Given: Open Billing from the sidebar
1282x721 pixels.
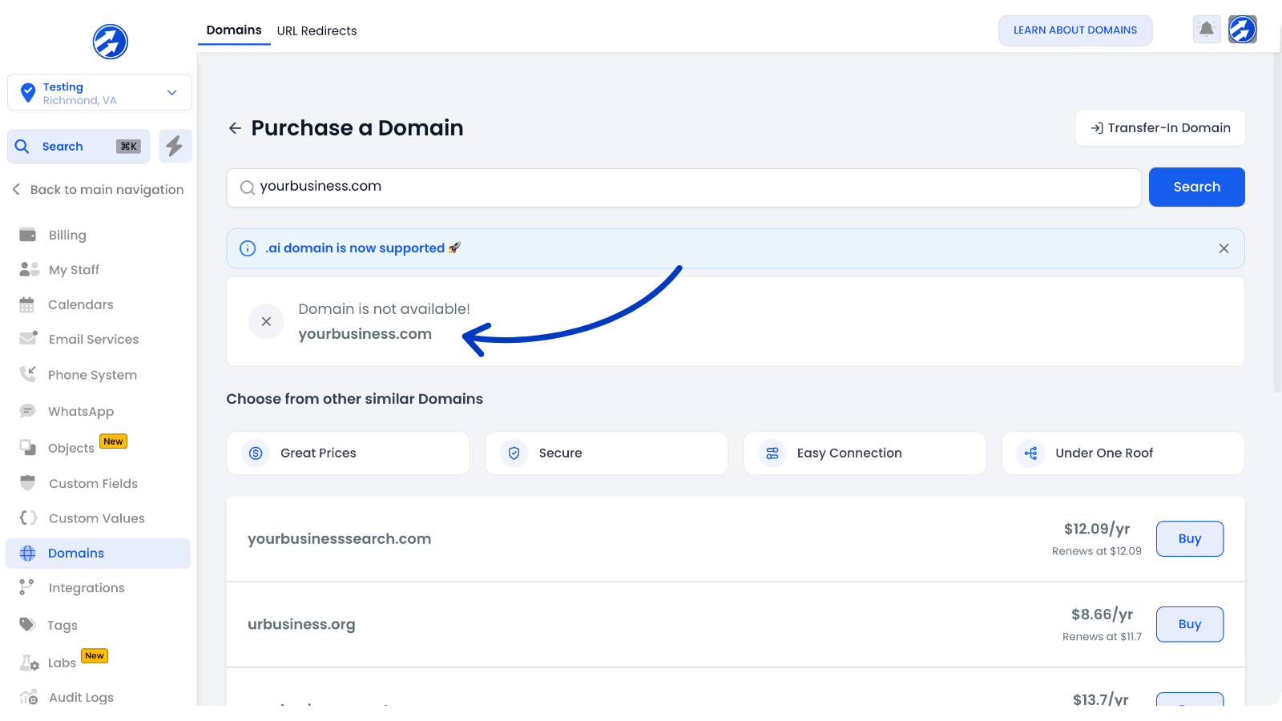Looking at the screenshot, I should point(67,236).
